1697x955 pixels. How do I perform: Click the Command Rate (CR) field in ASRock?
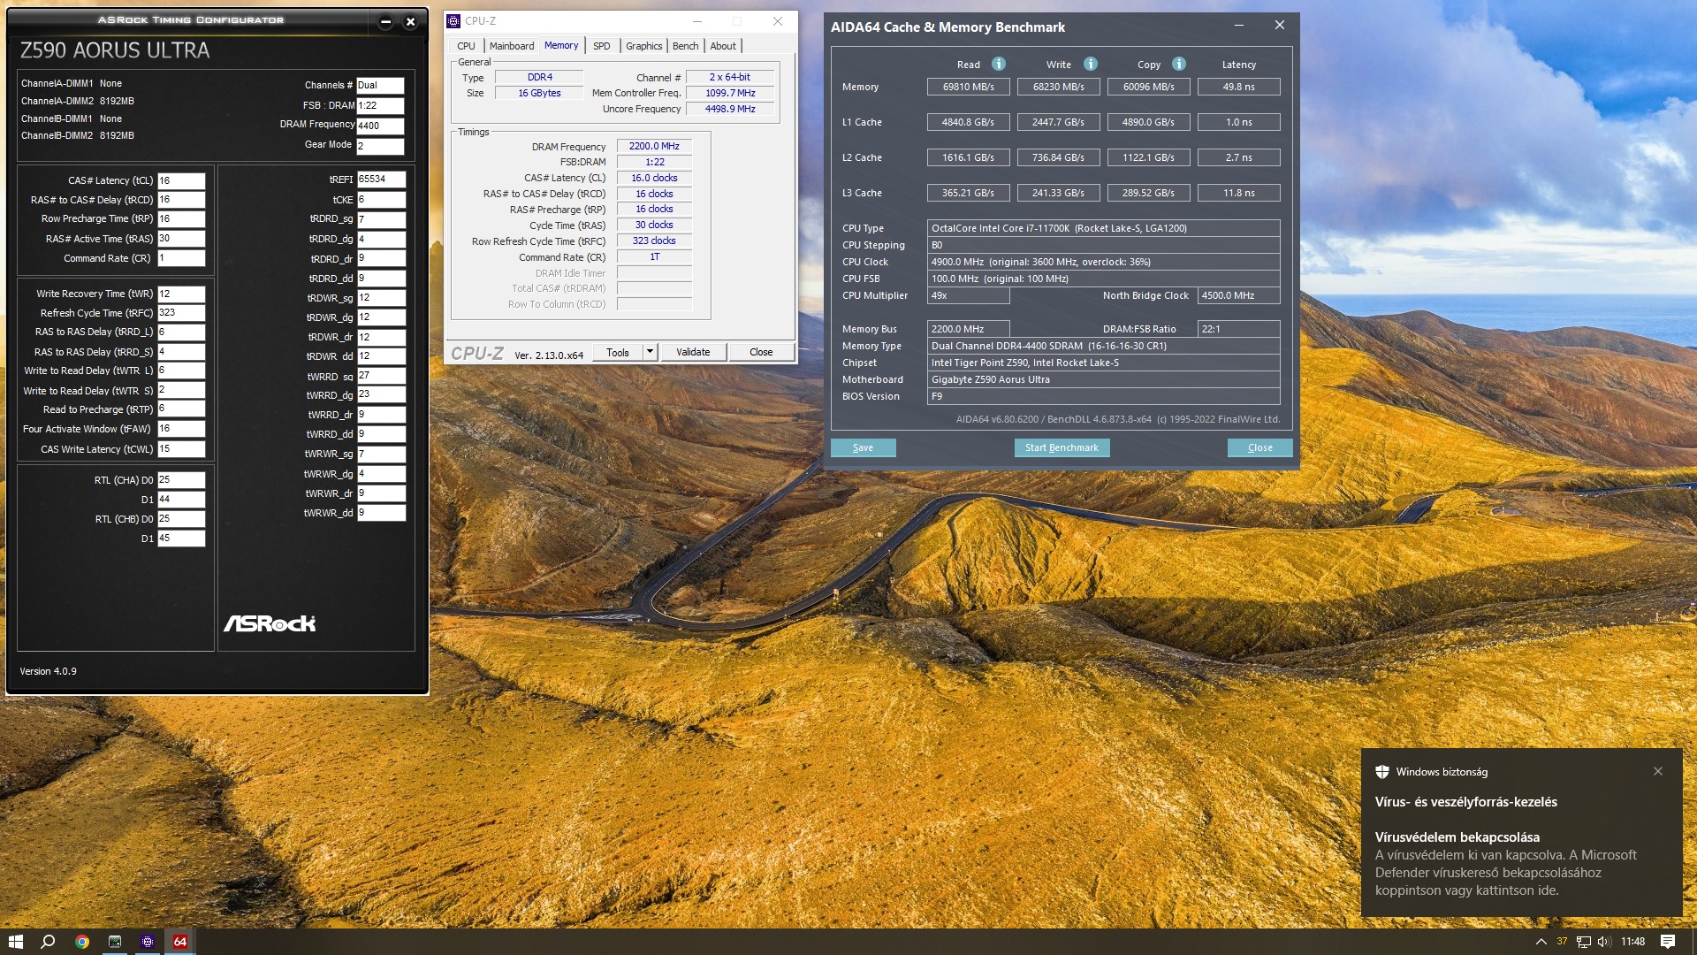[x=181, y=258]
